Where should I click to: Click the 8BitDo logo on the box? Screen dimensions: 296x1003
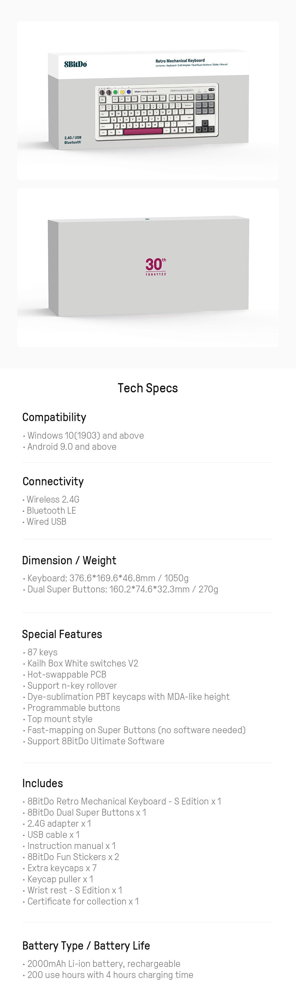76,64
